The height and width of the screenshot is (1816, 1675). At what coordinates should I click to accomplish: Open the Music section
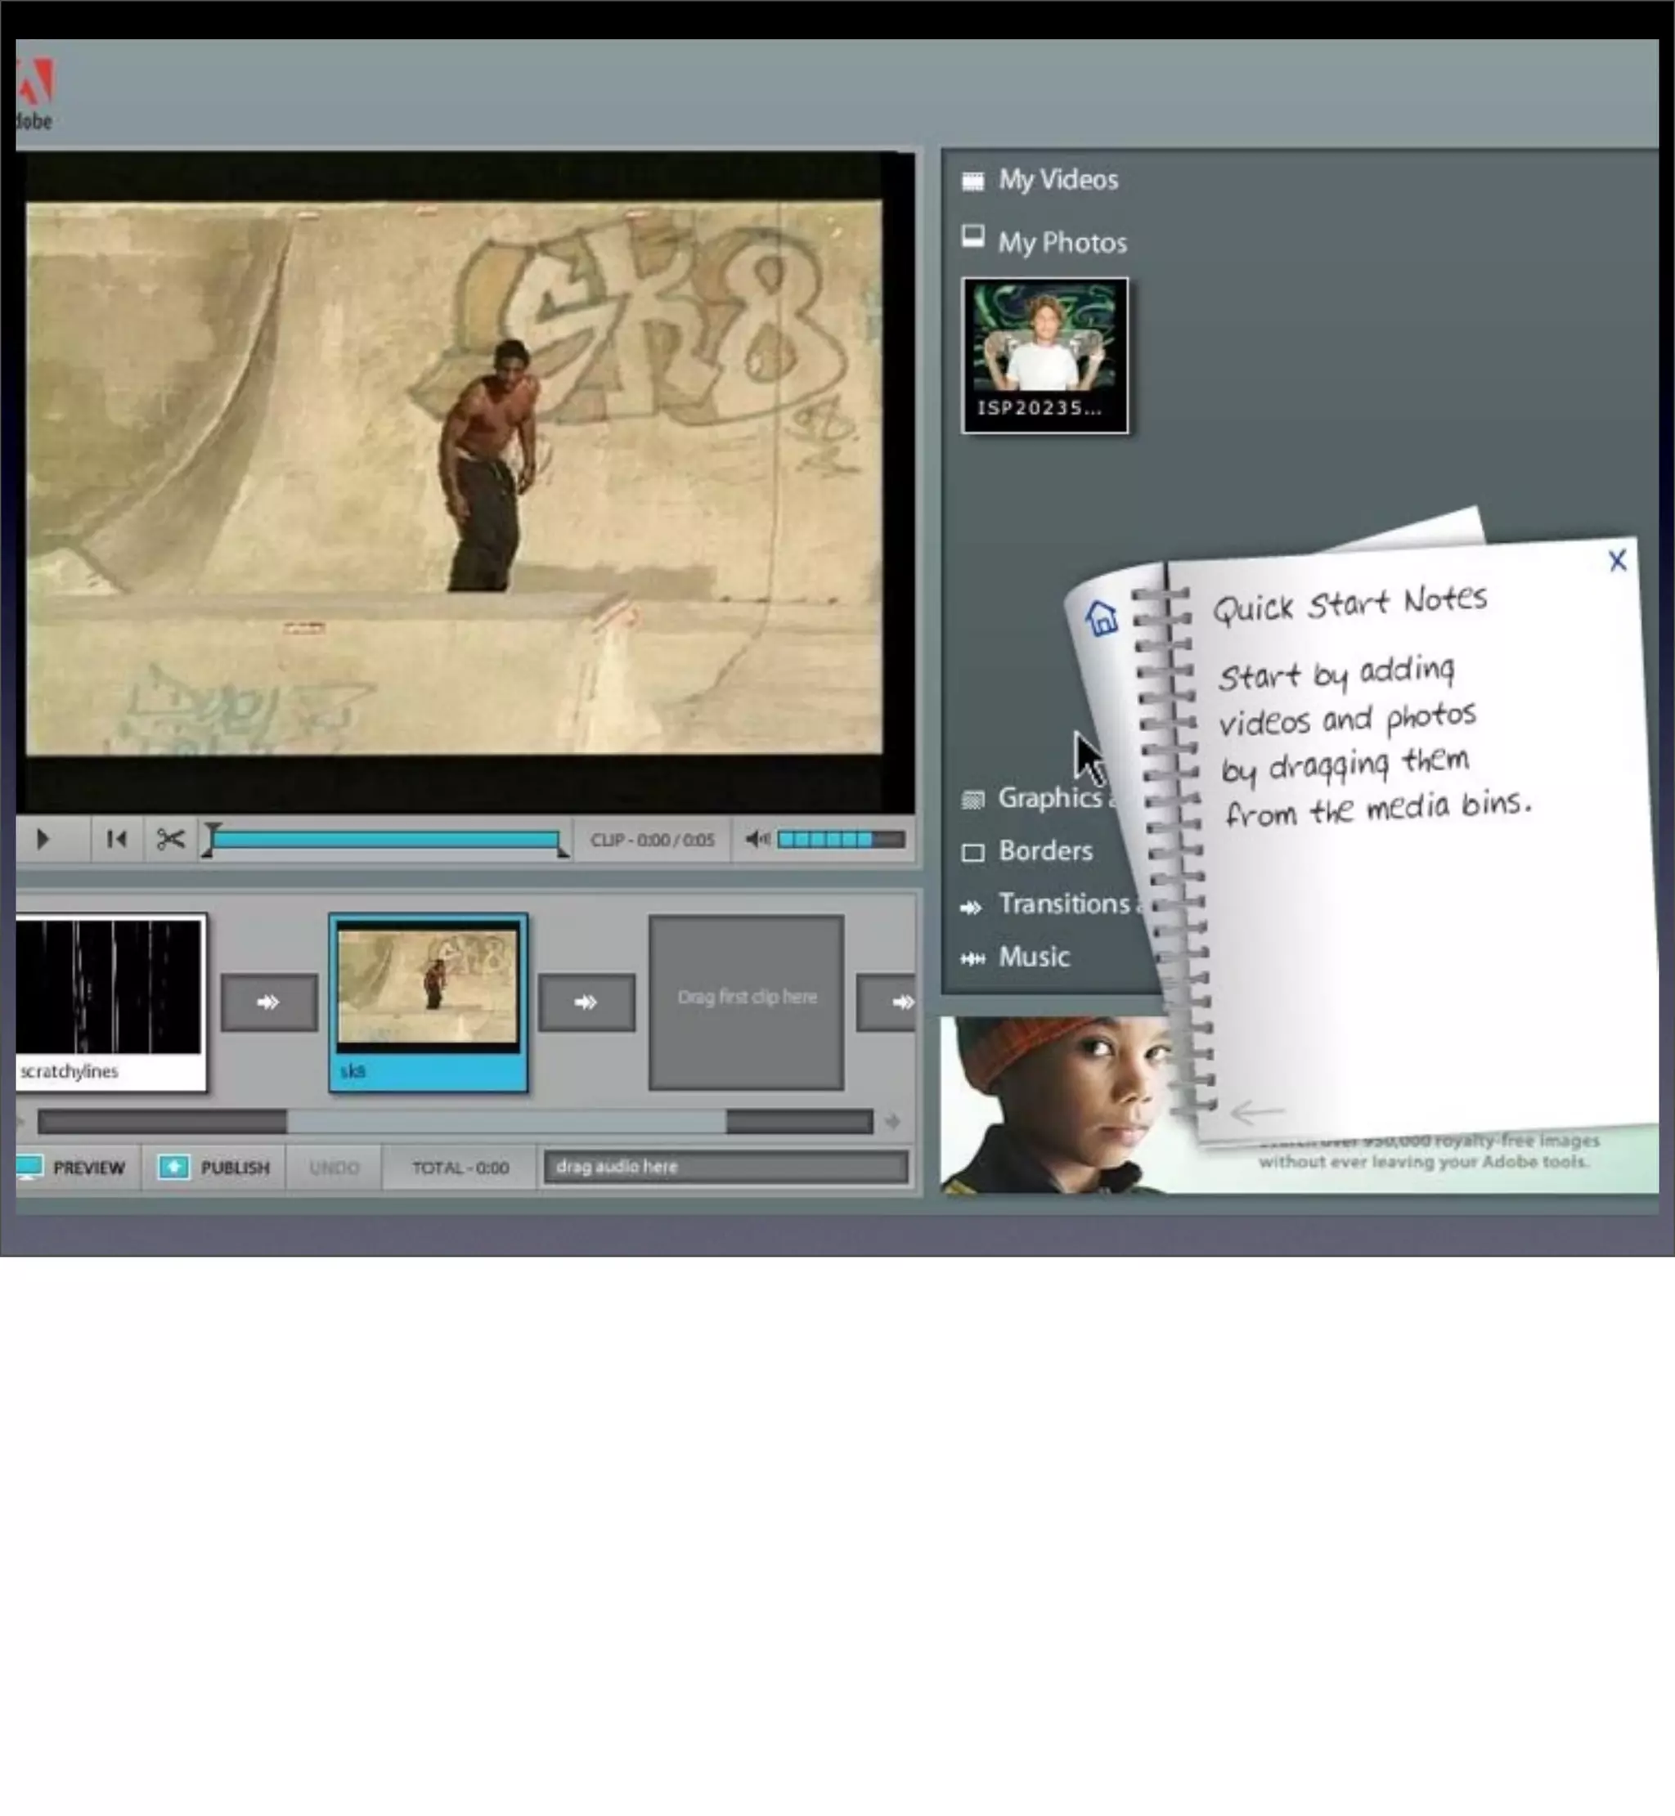pyautogui.click(x=1033, y=957)
